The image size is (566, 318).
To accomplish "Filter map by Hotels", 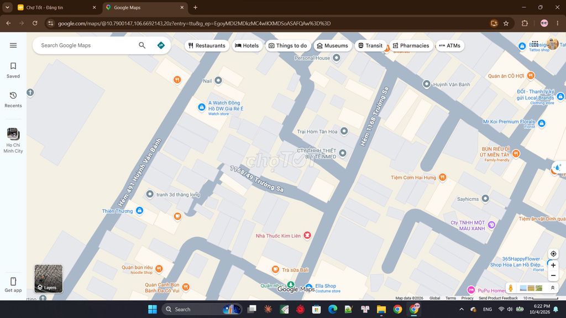I will 247,45.
